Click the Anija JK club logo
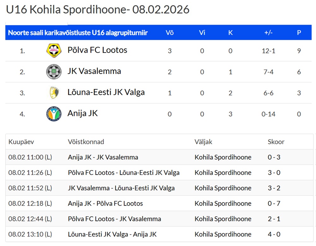This screenshot has height=246, width=316. (54, 114)
